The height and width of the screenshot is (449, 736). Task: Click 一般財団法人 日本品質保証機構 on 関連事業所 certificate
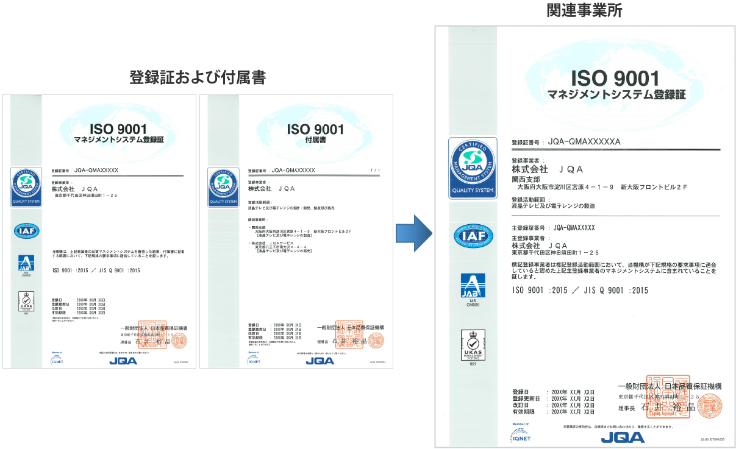tap(670, 386)
